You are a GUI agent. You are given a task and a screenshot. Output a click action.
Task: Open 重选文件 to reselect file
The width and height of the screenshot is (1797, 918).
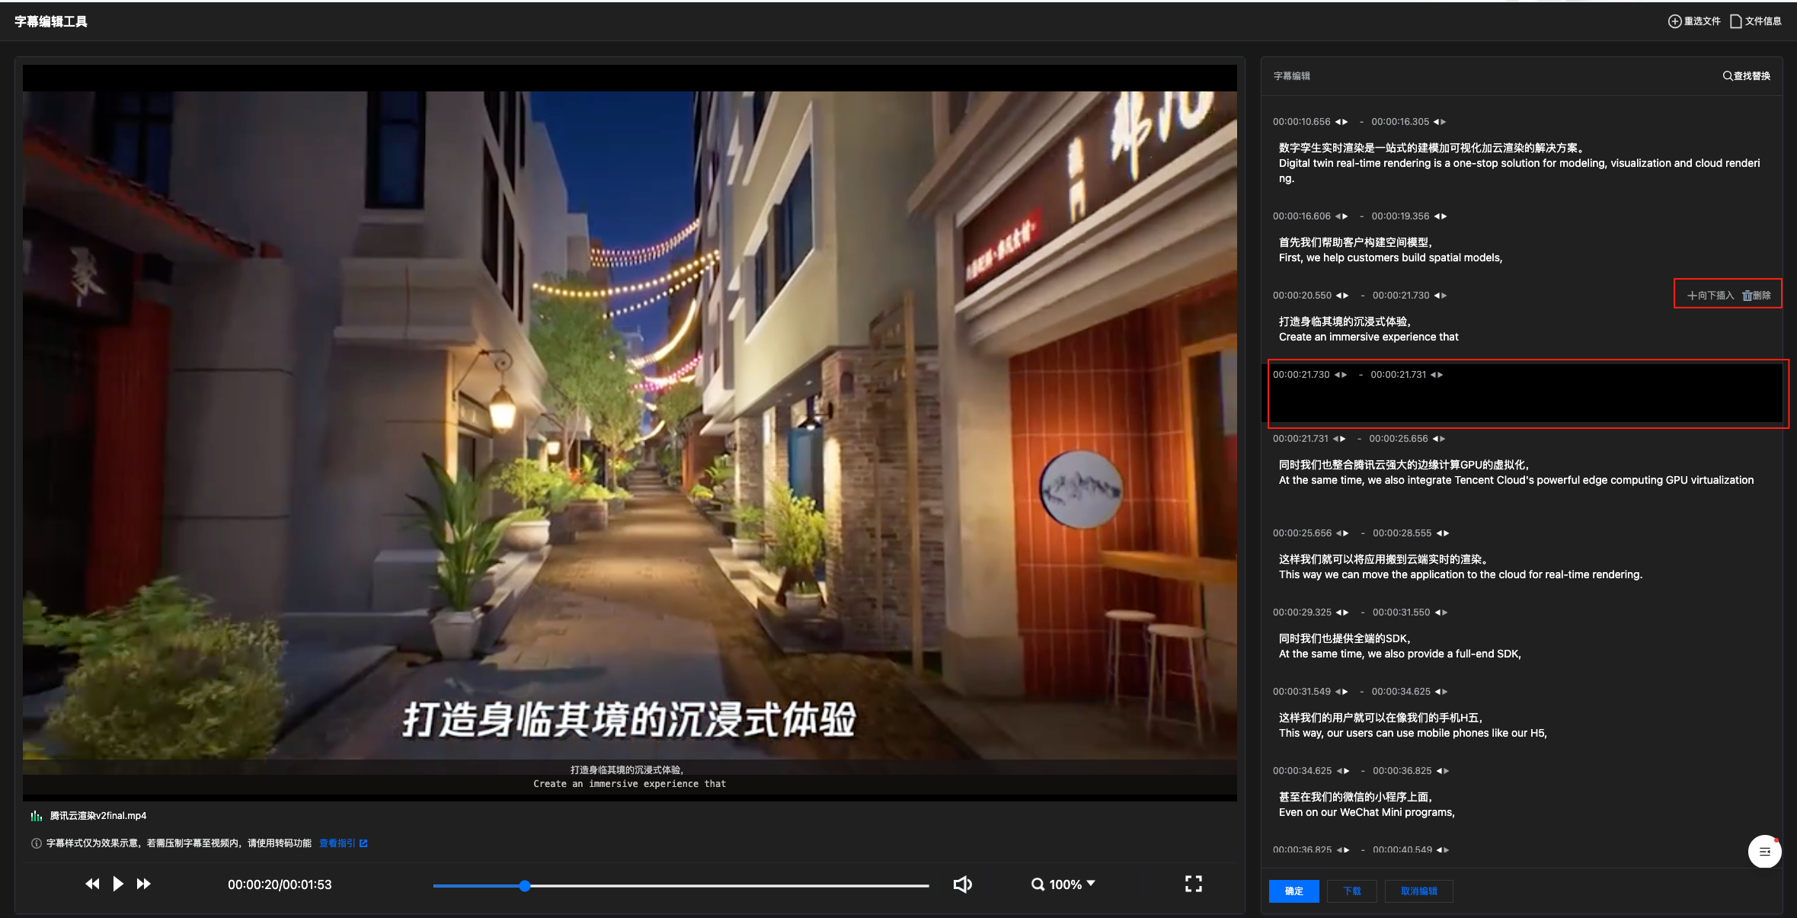[x=1694, y=21]
